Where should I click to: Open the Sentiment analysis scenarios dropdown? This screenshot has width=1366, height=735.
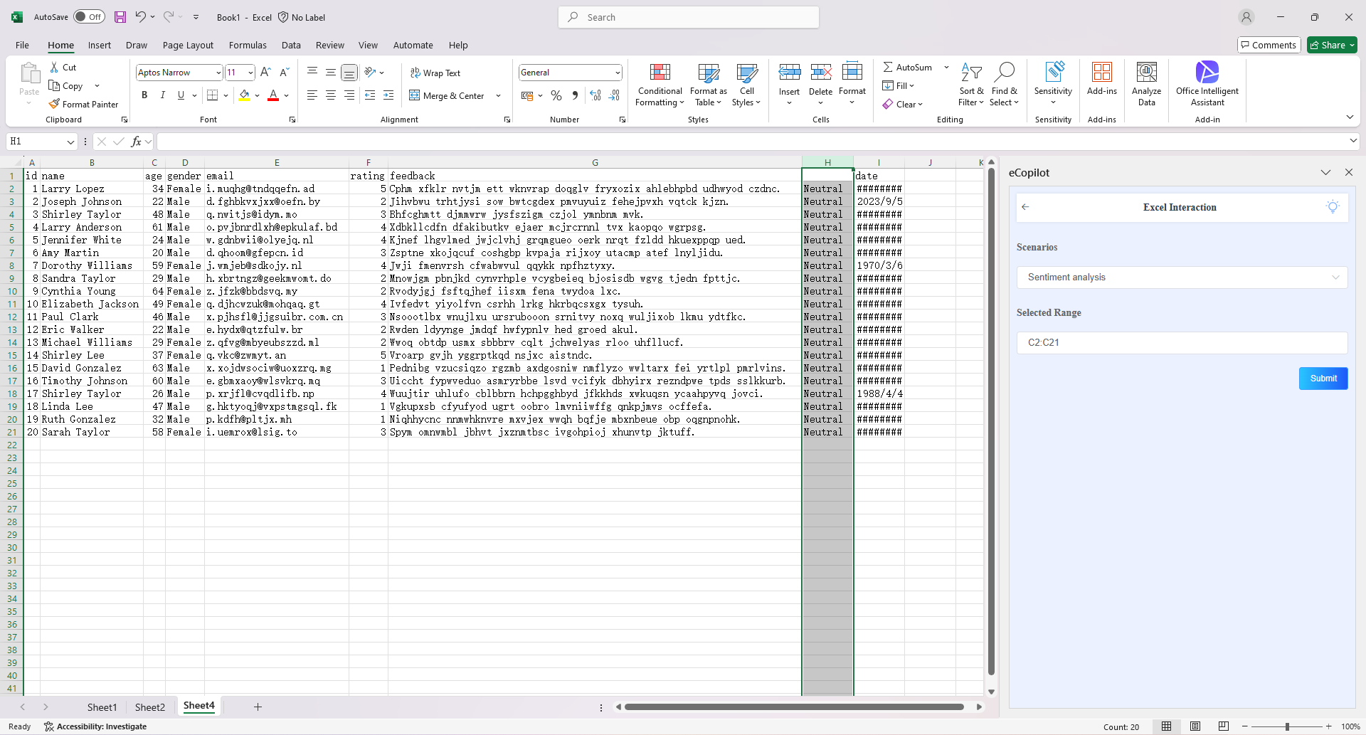coord(1180,277)
